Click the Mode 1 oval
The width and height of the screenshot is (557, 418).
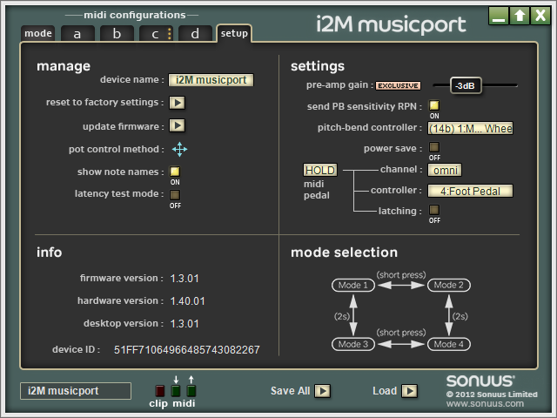[x=353, y=285]
